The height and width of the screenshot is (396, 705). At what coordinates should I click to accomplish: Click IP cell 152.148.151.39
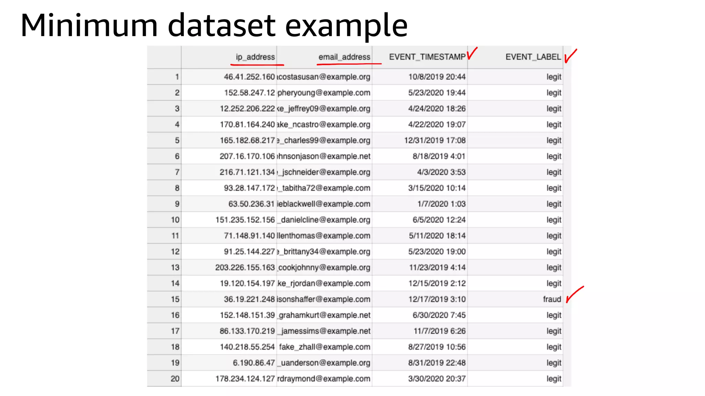(x=229, y=315)
